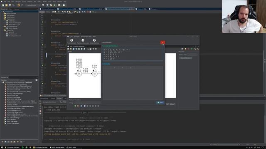
Task: Click the Source view button in editor toolbar
Action: [42, 12]
